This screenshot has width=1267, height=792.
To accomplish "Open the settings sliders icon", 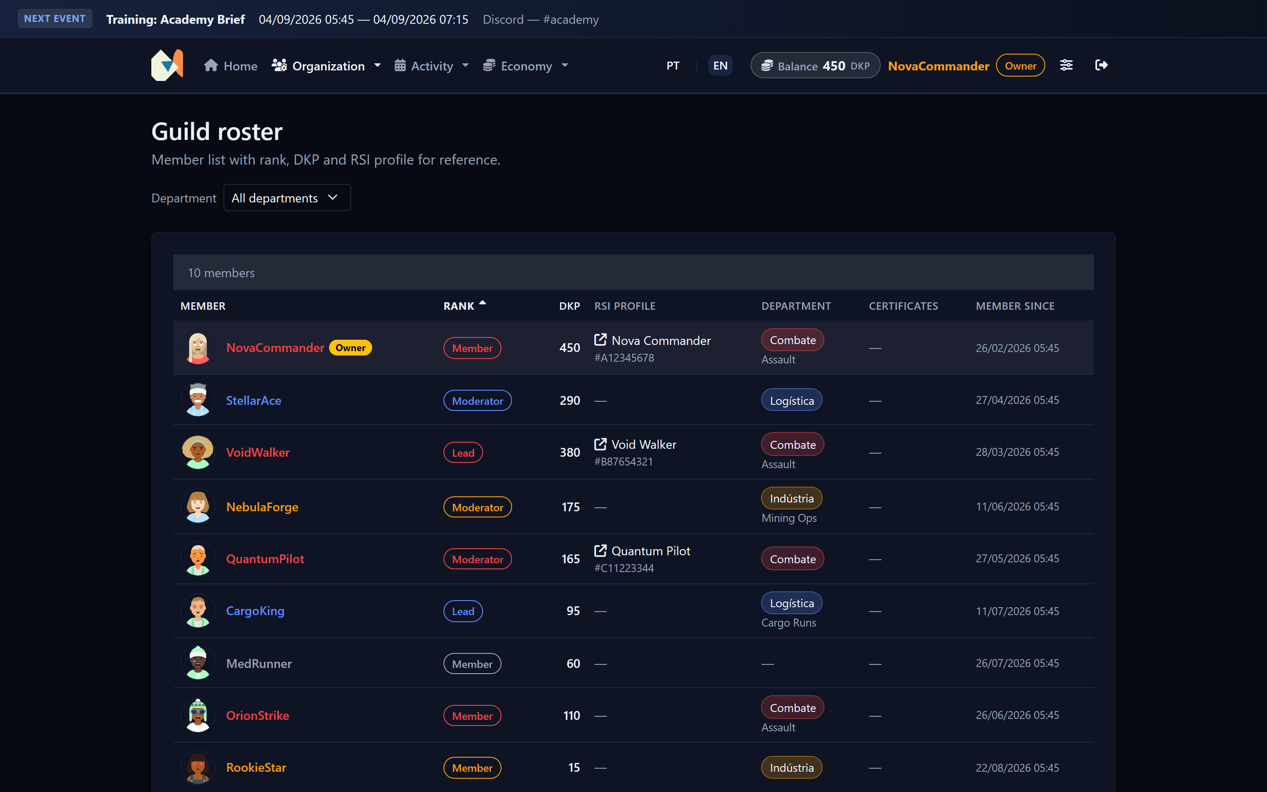I will 1066,65.
